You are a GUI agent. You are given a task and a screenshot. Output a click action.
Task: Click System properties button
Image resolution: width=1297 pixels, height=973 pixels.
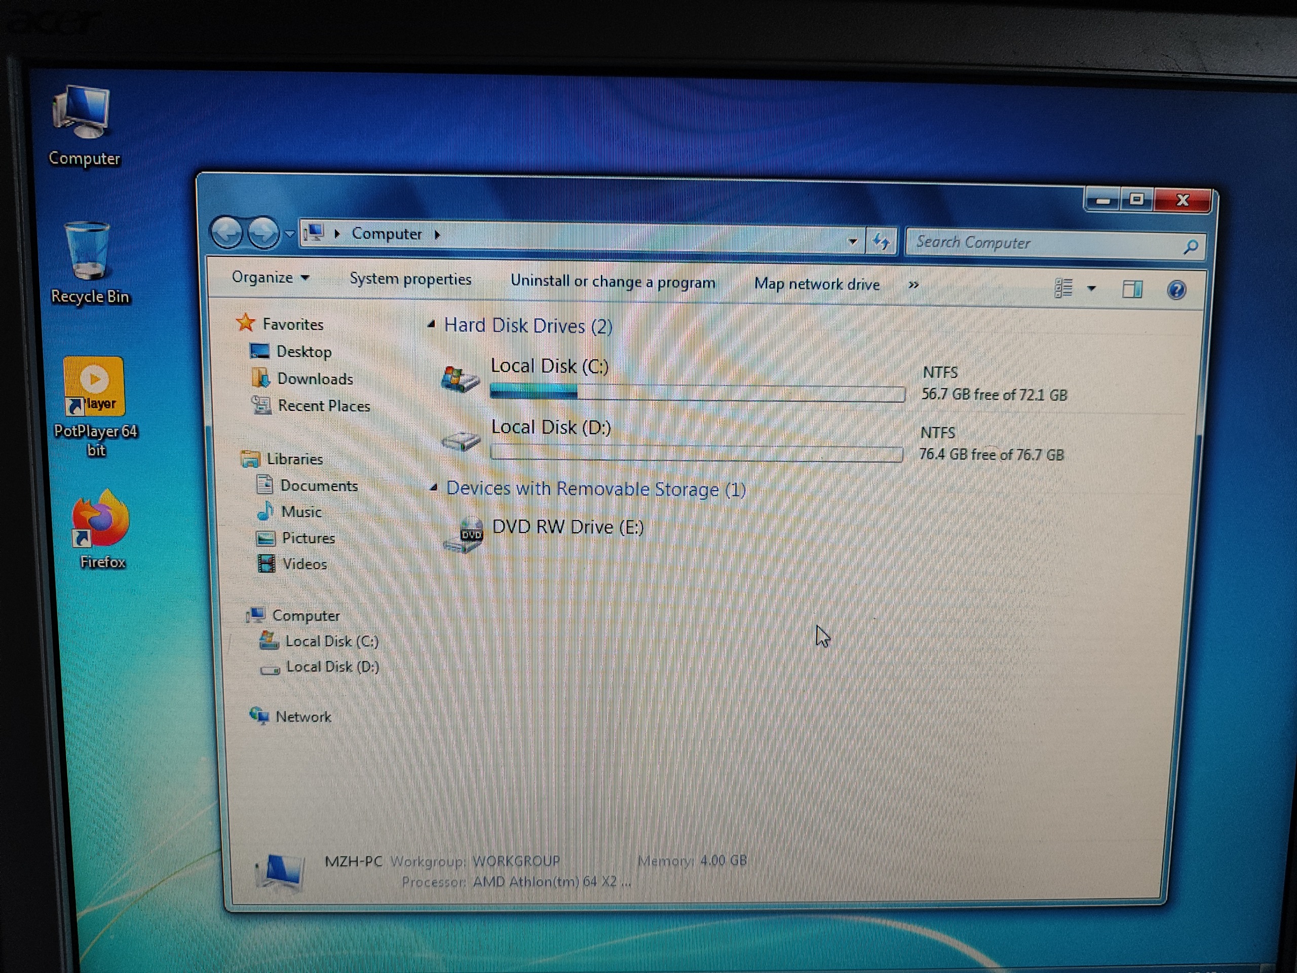pos(410,279)
